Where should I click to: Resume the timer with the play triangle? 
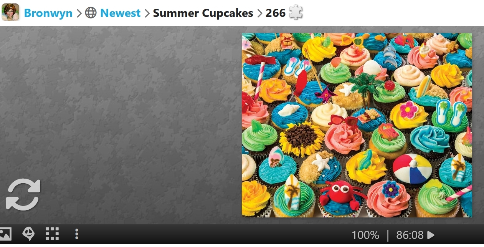431,235
